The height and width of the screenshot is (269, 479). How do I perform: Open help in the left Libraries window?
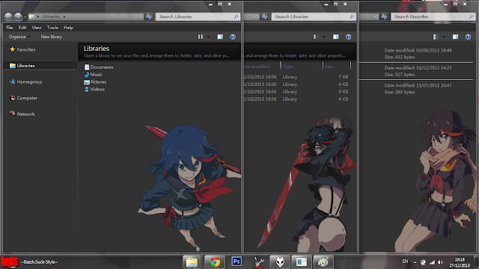click(233, 37)
